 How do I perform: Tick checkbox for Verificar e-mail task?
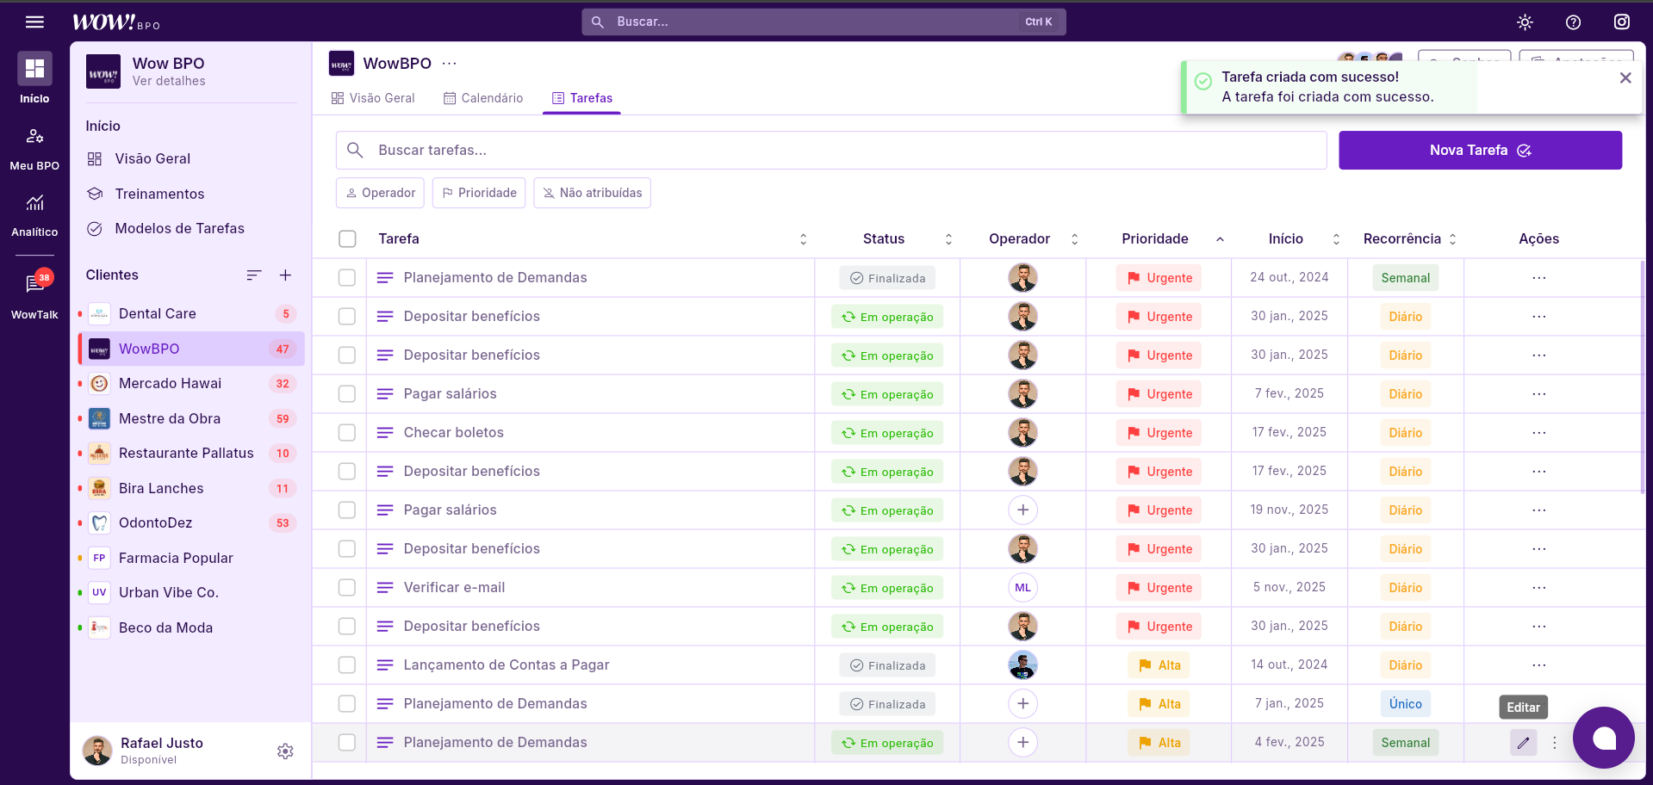coord(347,588)
